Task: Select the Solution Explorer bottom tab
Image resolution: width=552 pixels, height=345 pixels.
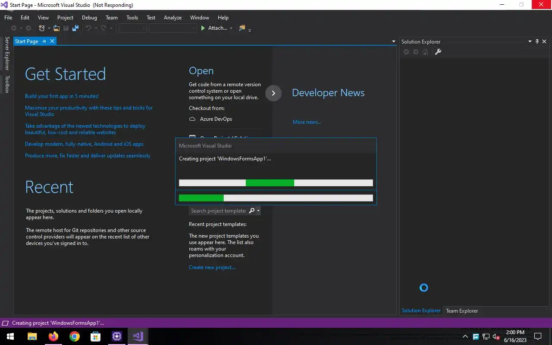Action: [x=421, y=310]
